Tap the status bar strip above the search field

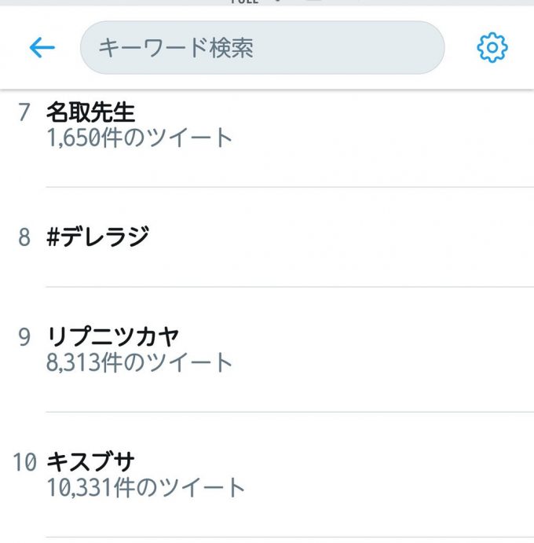coord(267,3)
